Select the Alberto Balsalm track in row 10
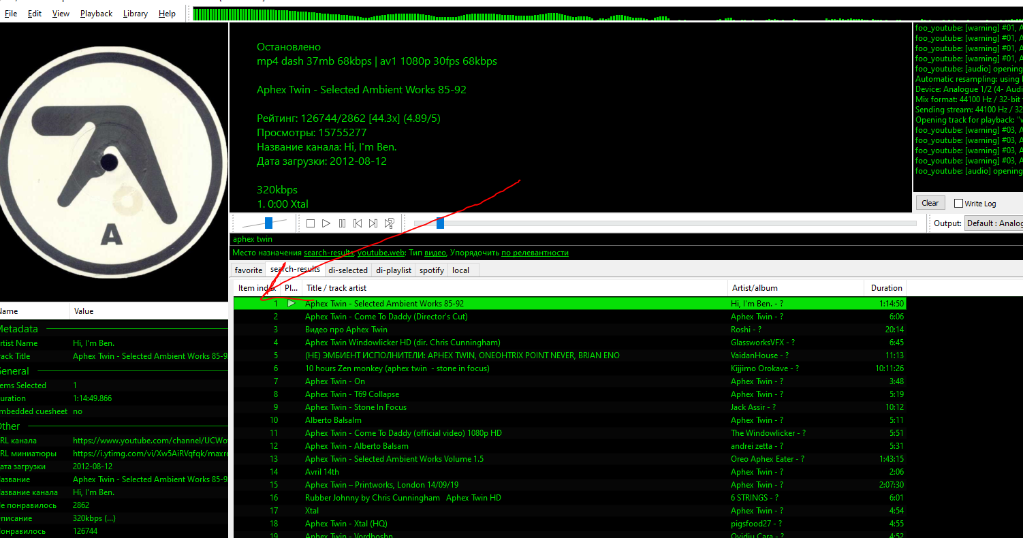This screenshot has height=538, width=1023. 569,420
